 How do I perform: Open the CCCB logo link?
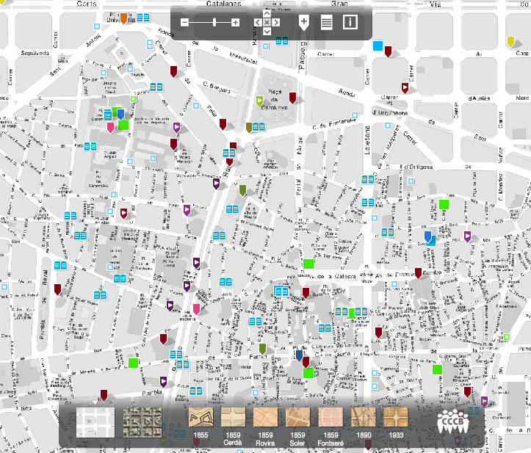tap(453, 424)
